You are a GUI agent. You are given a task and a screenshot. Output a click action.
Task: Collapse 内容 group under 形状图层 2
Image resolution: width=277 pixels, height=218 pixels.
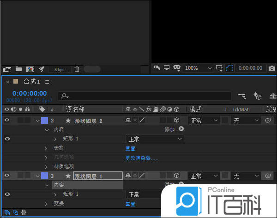coord(47,130)
